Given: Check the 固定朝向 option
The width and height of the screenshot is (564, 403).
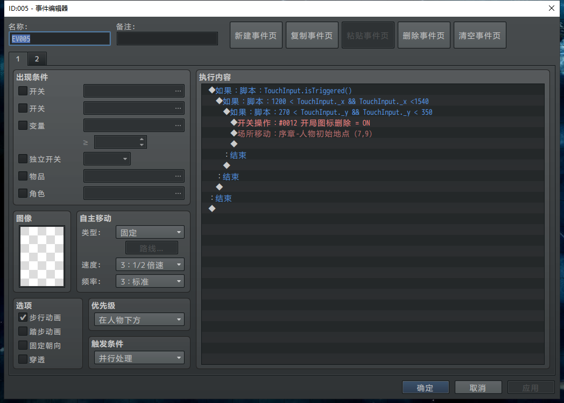Looking at the screenshot, I should point(23,345).
